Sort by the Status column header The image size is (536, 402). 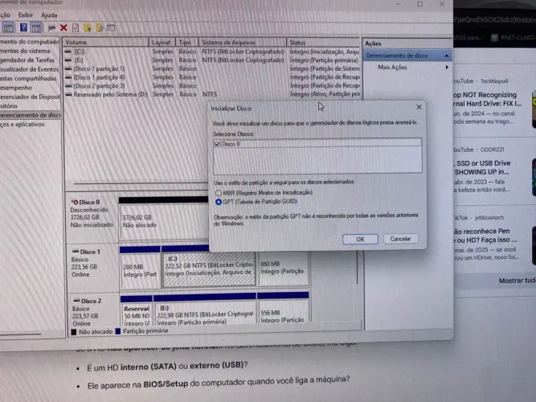click(323, 43)
